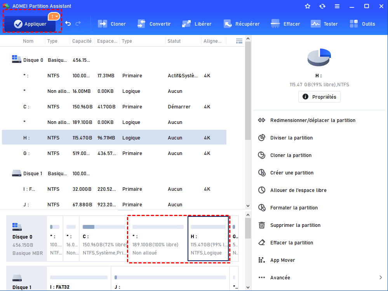Click the Propriétés button
Image resolution: width=388 pixels, height=291 pixels.
pyautogui.click(x=319, y=97)
